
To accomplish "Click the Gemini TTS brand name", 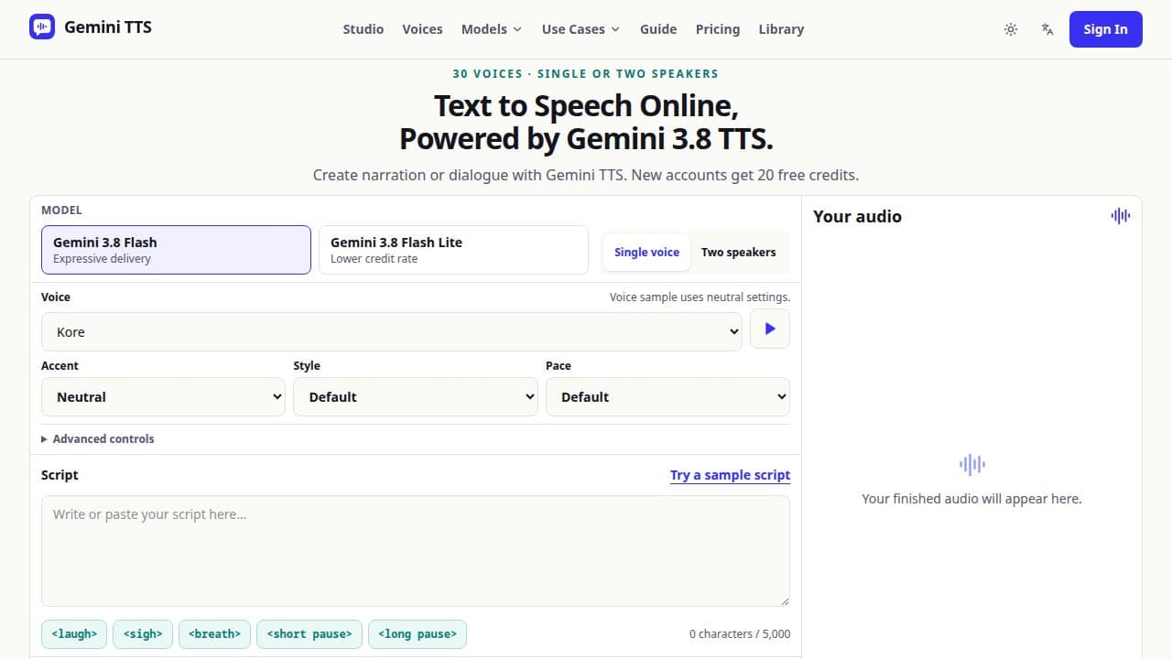I will 108,27.
